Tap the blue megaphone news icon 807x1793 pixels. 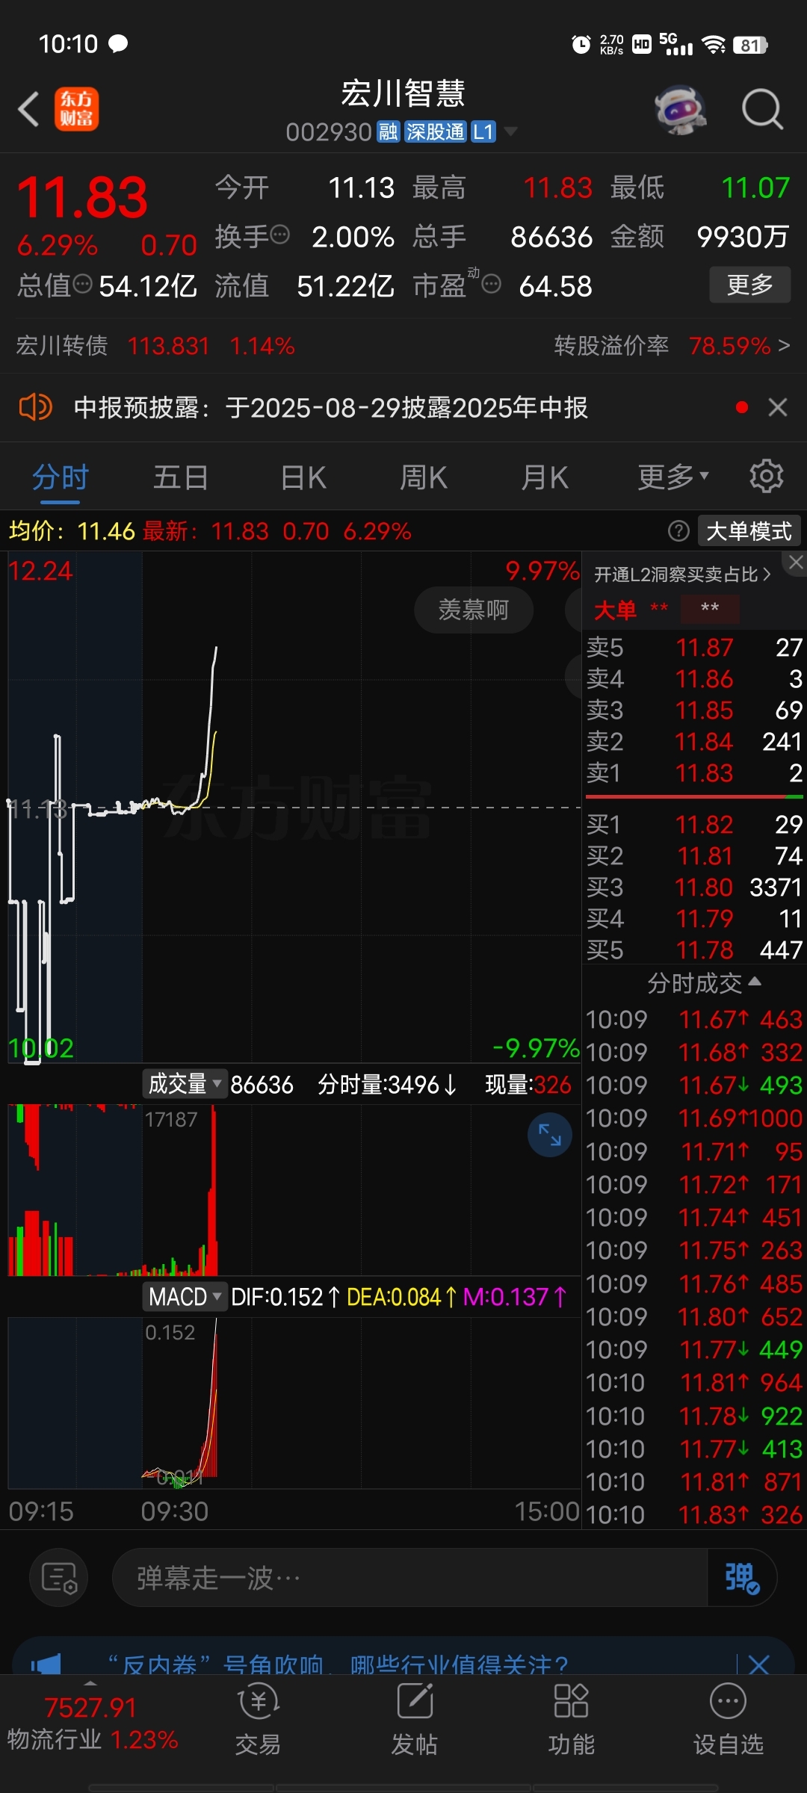46,1665
